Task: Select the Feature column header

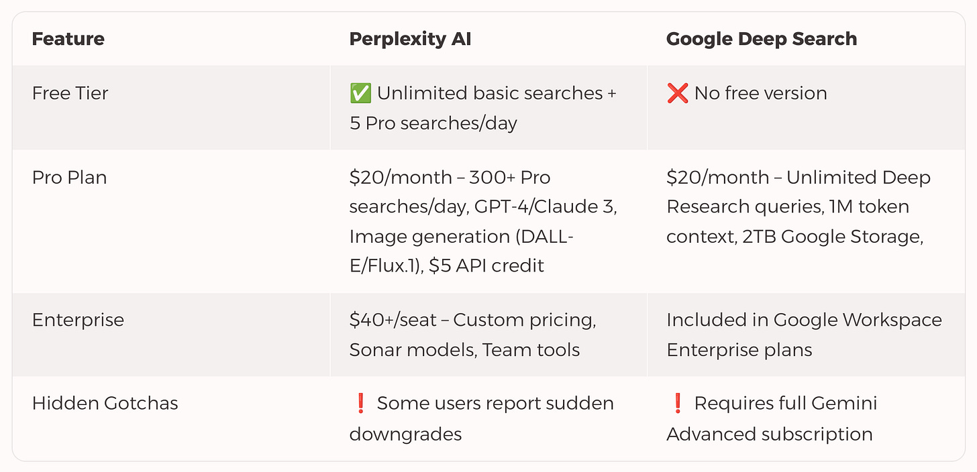Action: (68, 39)
